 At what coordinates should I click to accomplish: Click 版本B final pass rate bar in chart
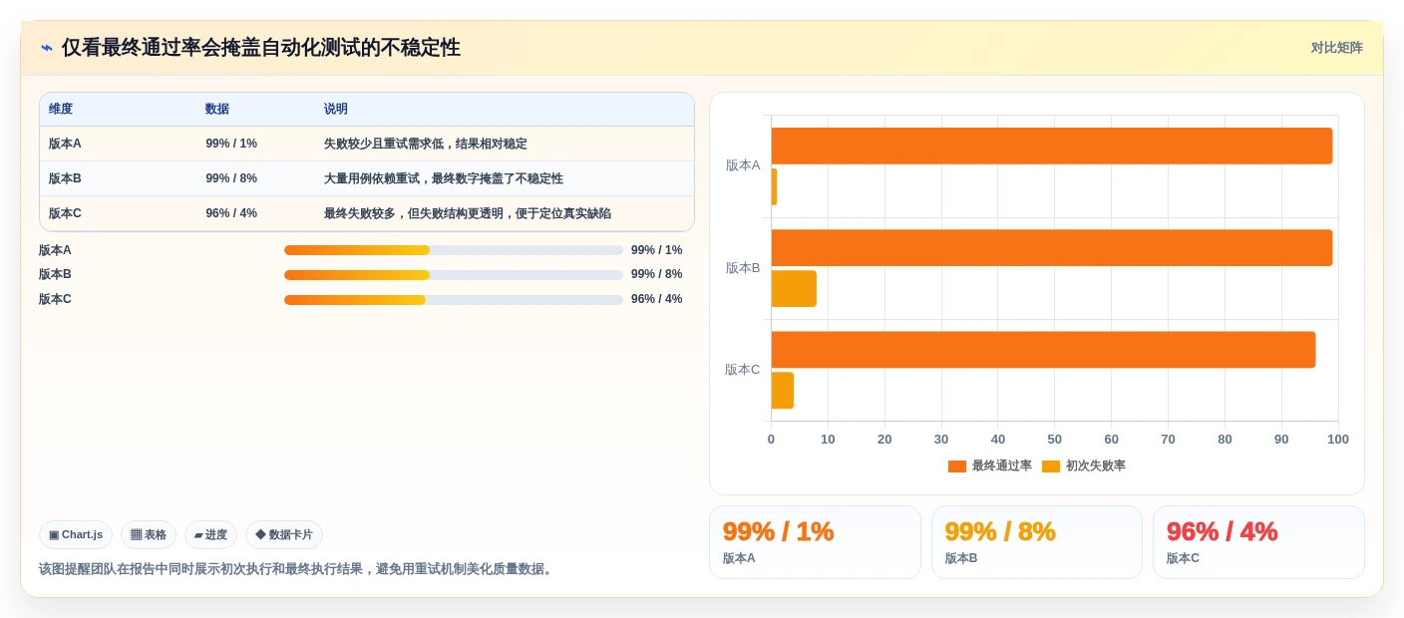pyautogui.click(x=1052, y=248)
